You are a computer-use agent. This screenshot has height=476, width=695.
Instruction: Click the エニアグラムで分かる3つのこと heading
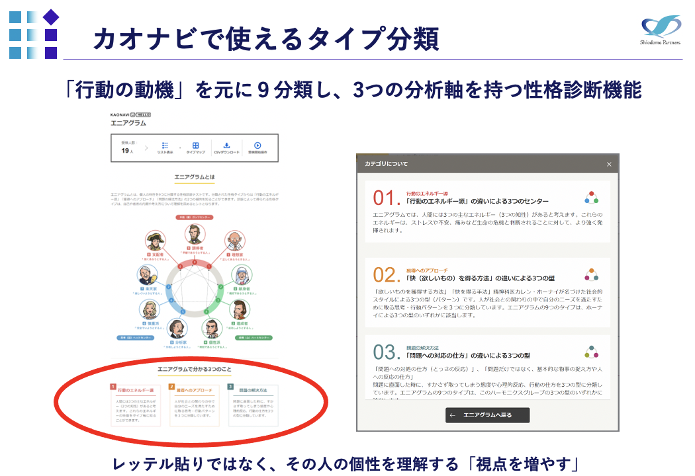[x=195, y=369]
